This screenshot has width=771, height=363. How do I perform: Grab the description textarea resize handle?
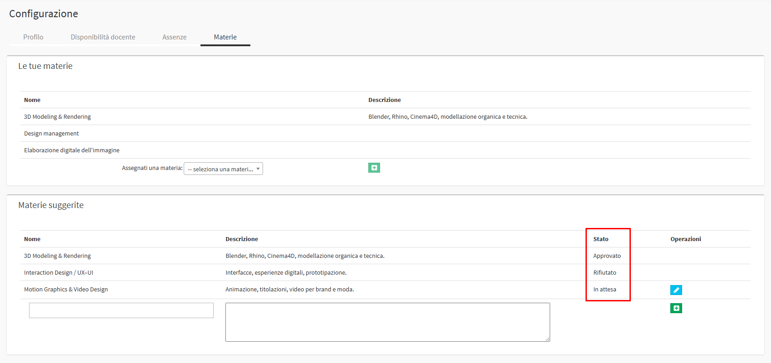click(547, 339)
